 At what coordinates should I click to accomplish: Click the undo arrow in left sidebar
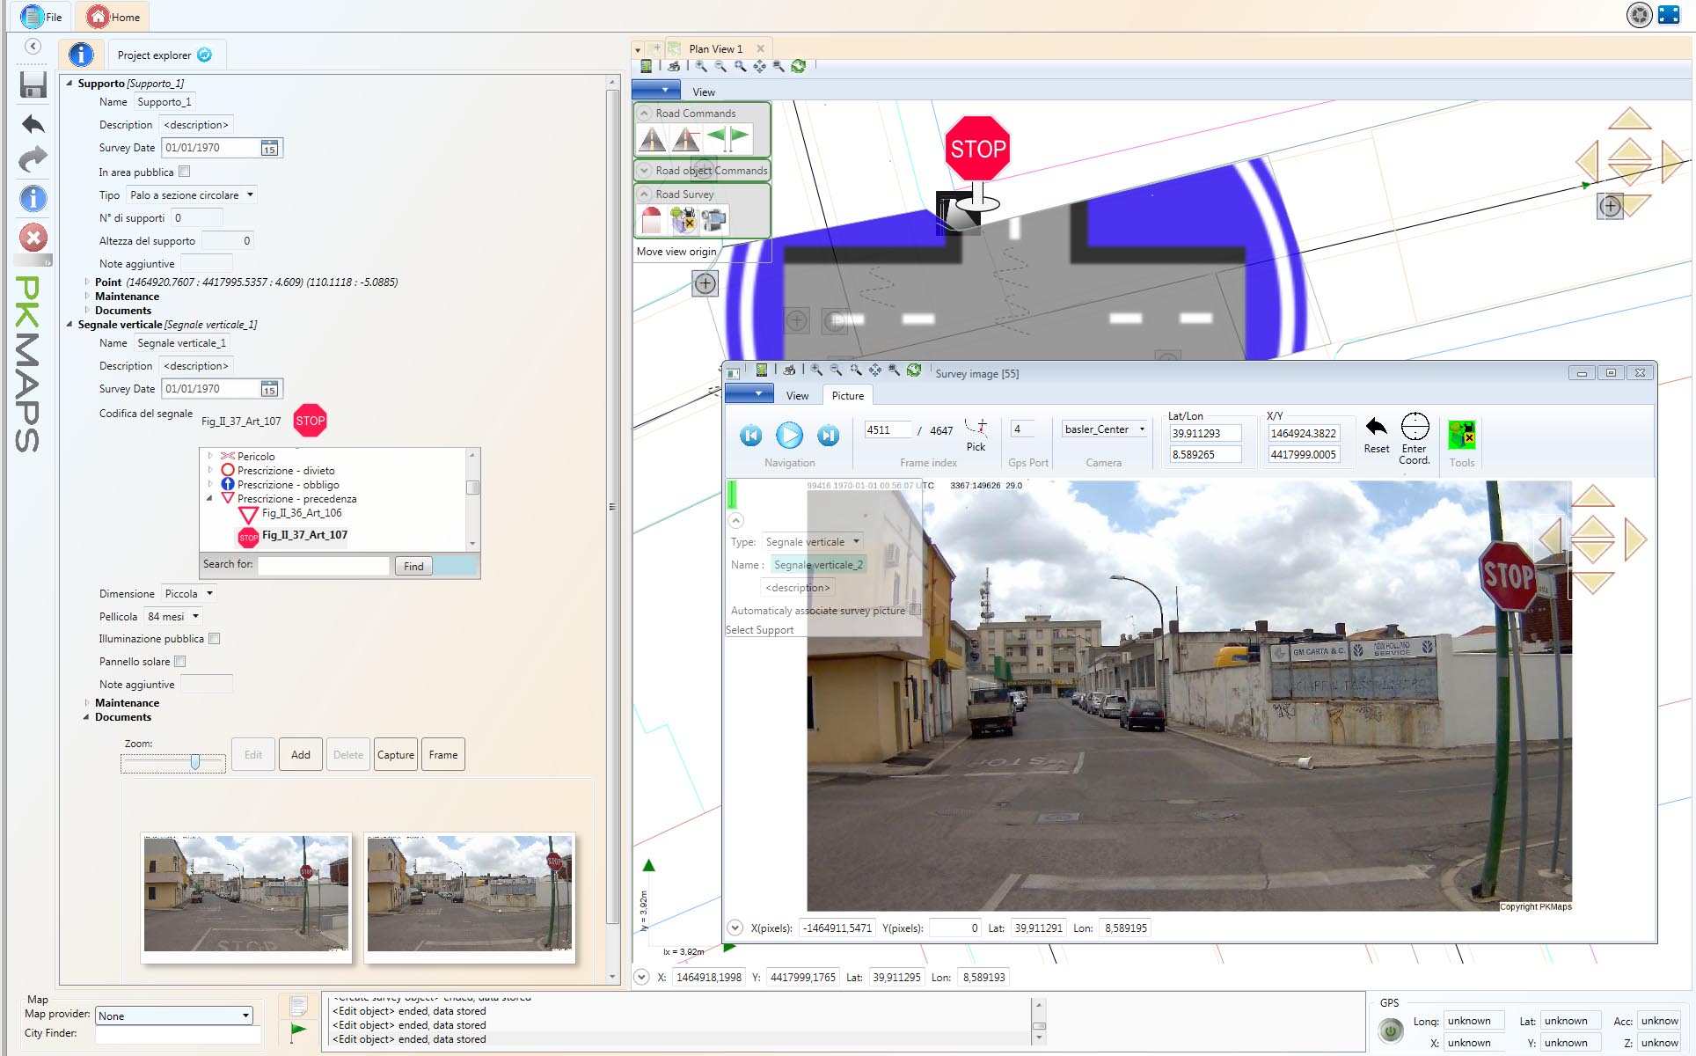click(33, 124)
